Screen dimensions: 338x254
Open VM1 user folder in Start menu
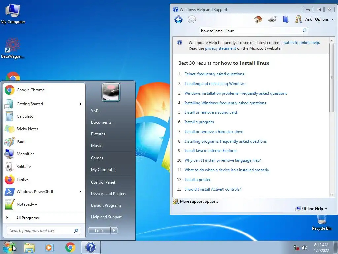tap(95, 111)
